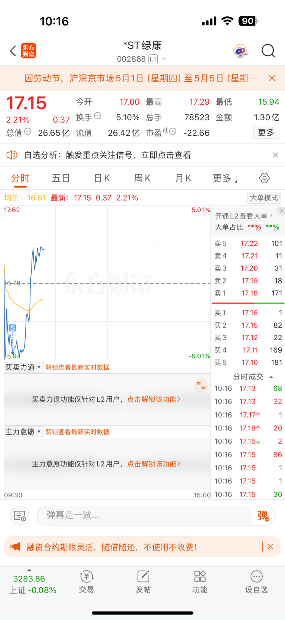285x620 pixels.
Task: Open the robot assistant avatar icon
Action: (240, 51)
